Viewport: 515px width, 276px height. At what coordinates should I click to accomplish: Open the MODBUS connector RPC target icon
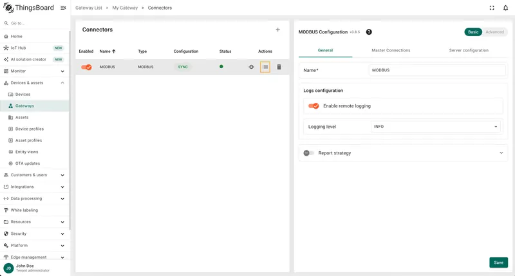[x=251, y=67]
